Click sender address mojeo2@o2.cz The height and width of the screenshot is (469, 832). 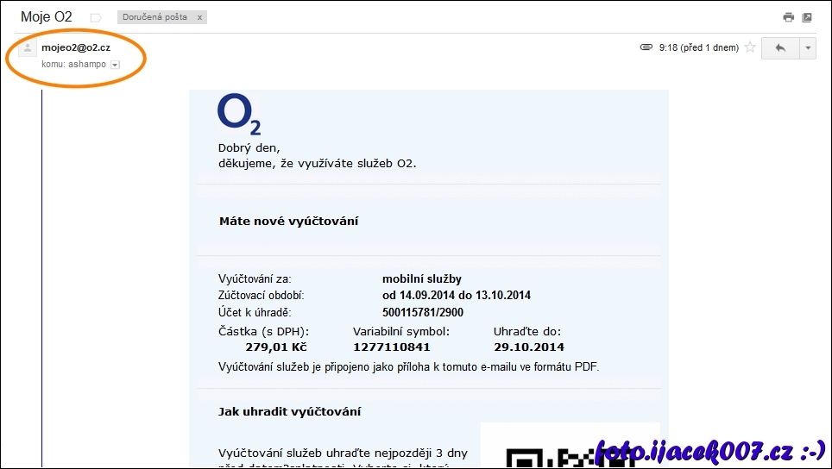tap(76, 48)
